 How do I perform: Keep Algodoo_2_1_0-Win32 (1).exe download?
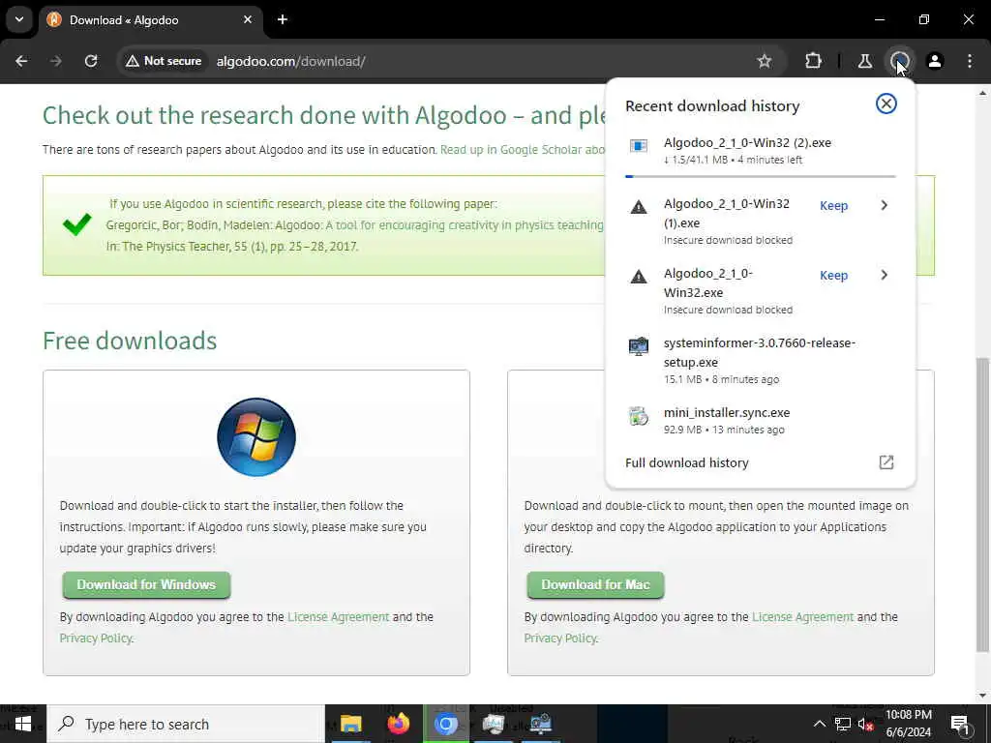(833, 205)
